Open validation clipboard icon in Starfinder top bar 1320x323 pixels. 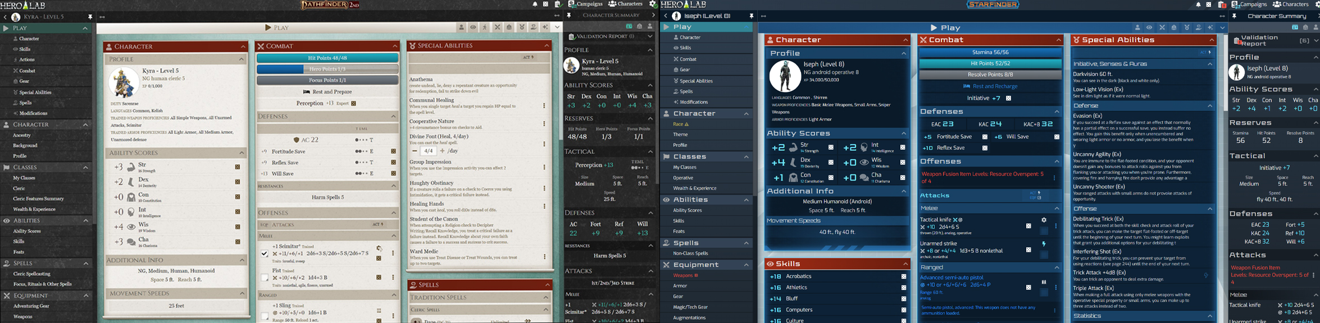tap(1222, 4)
